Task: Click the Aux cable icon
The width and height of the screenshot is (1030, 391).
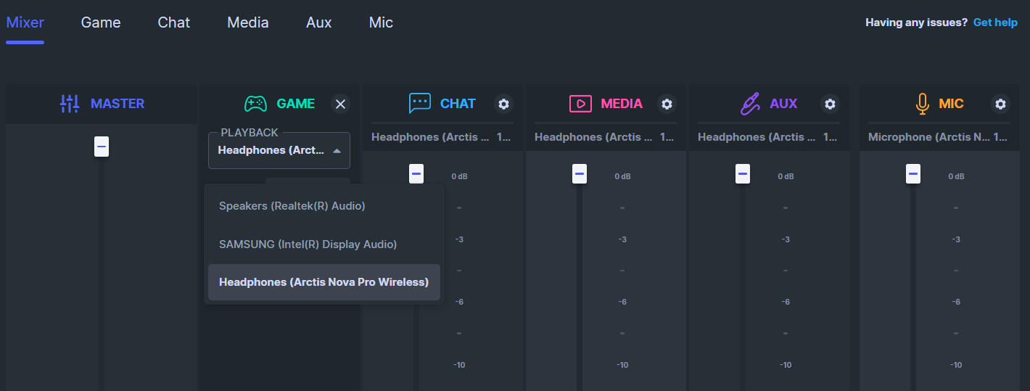Action: pyautogui.click(x=749, y=104)
